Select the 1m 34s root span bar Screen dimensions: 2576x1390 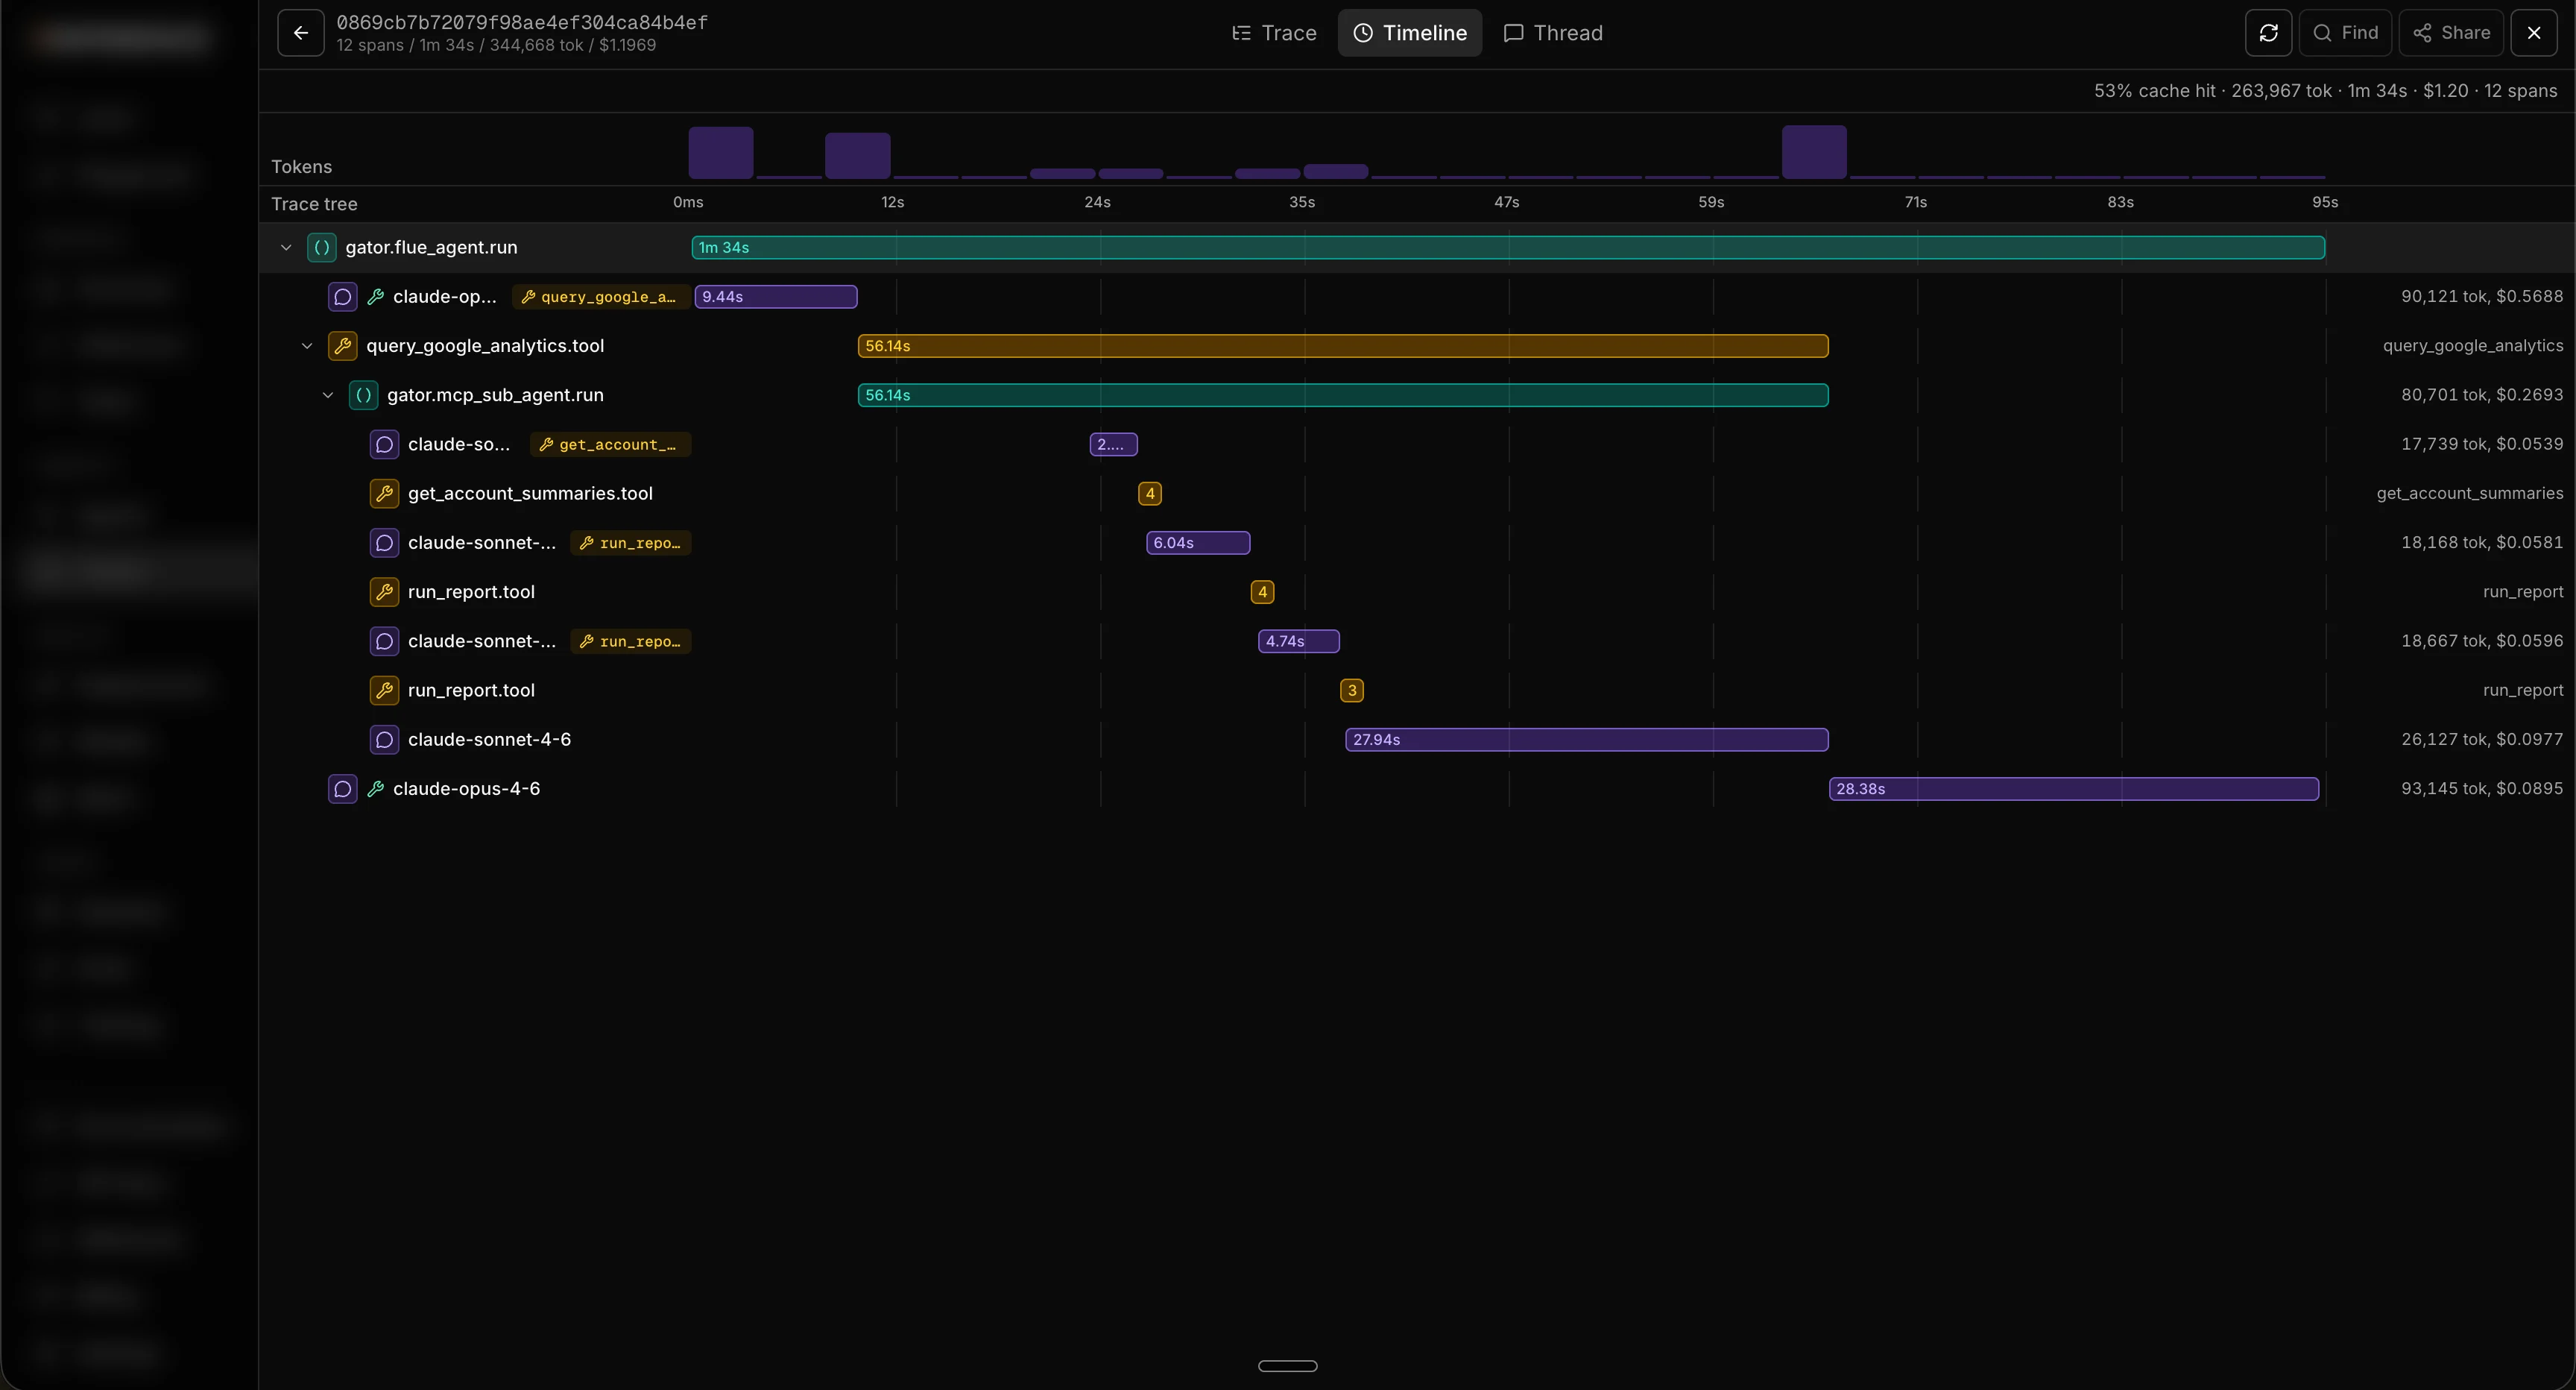coord(1508,247)
